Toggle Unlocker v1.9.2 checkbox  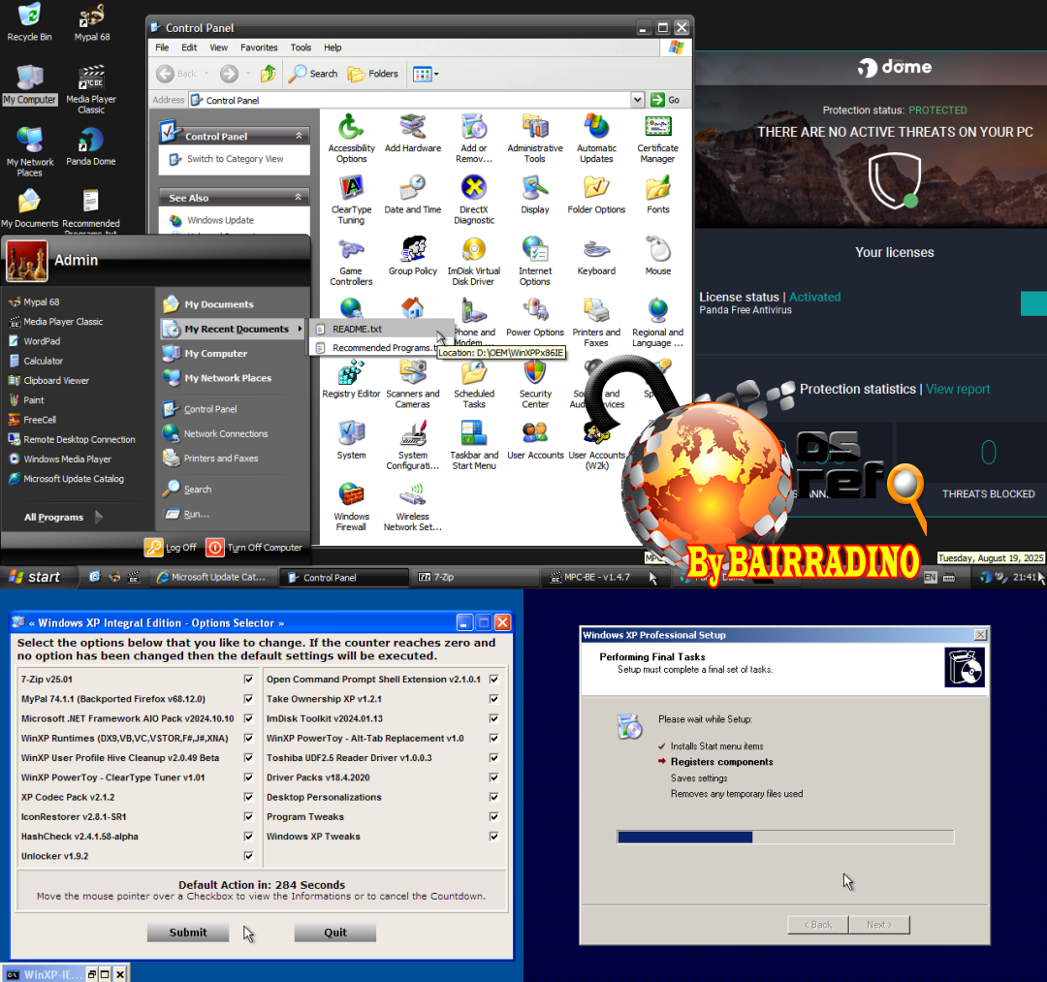(x=248, y=856)
